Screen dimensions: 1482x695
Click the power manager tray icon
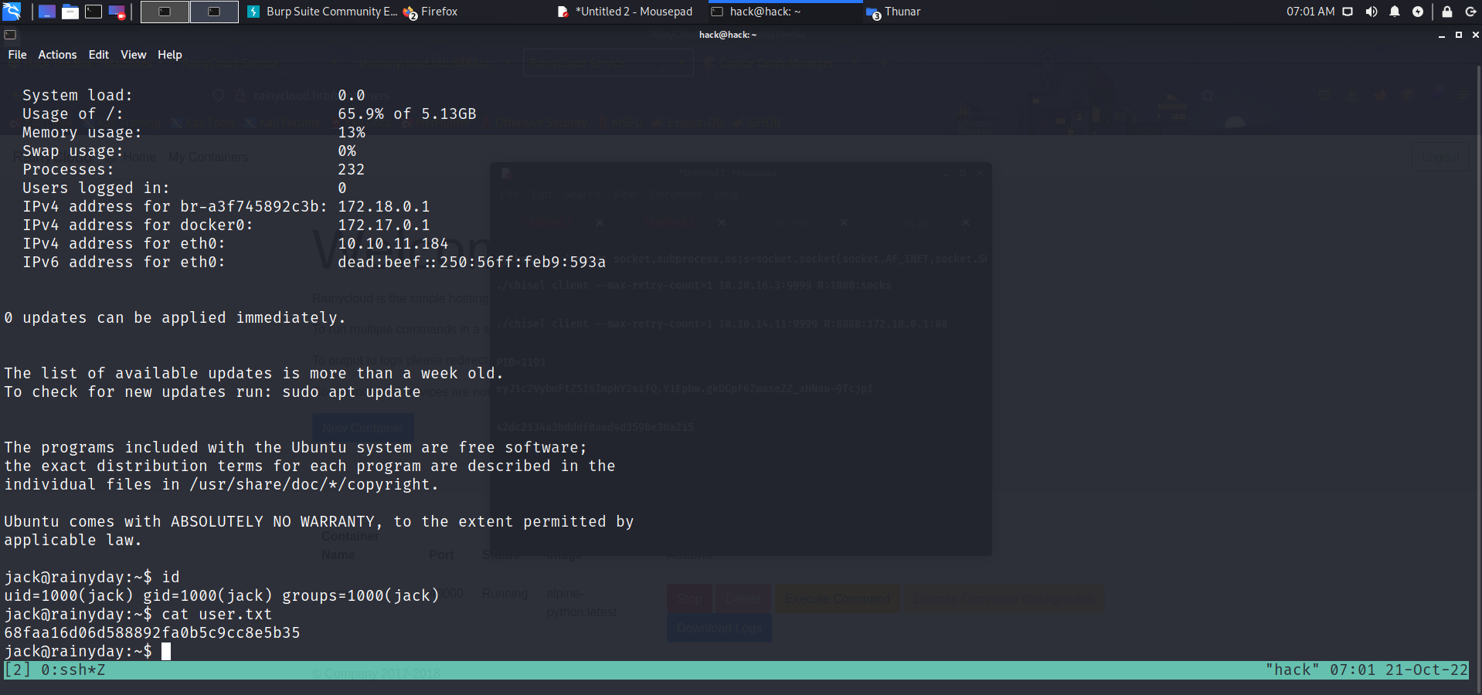coord(1418,12)
